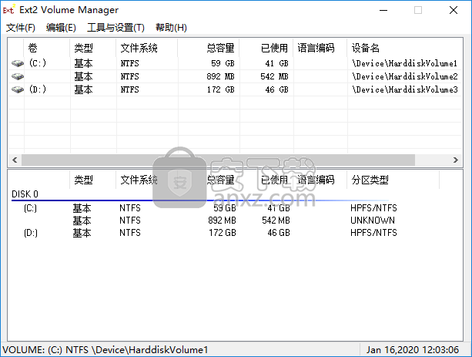
Task: Sort by 语言编码 column header in volume list
Action: (x=320, y=48)
